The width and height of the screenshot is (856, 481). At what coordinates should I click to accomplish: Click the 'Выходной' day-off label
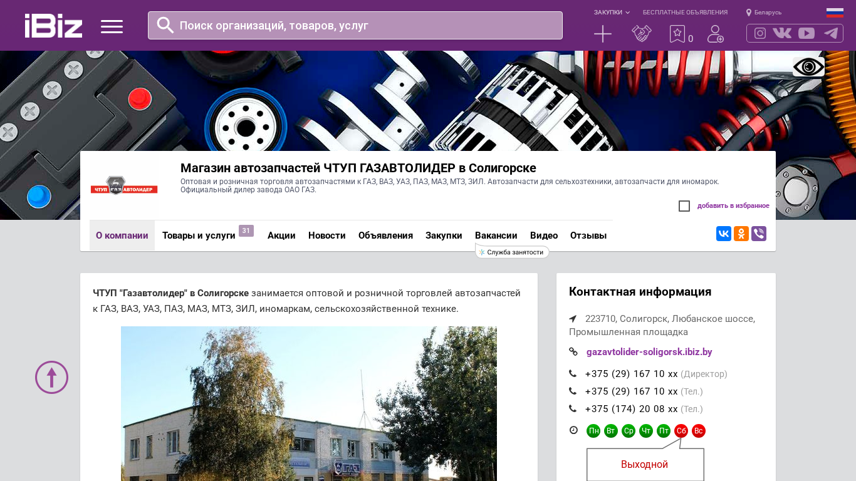pos(644,465)
